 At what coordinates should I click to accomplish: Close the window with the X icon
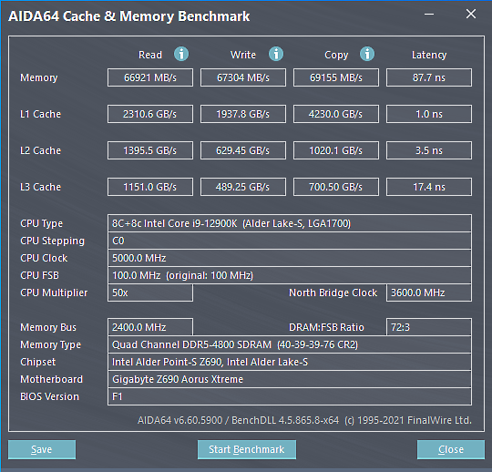471,14
